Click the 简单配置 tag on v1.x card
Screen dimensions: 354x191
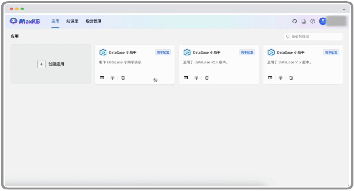[331, 52]
